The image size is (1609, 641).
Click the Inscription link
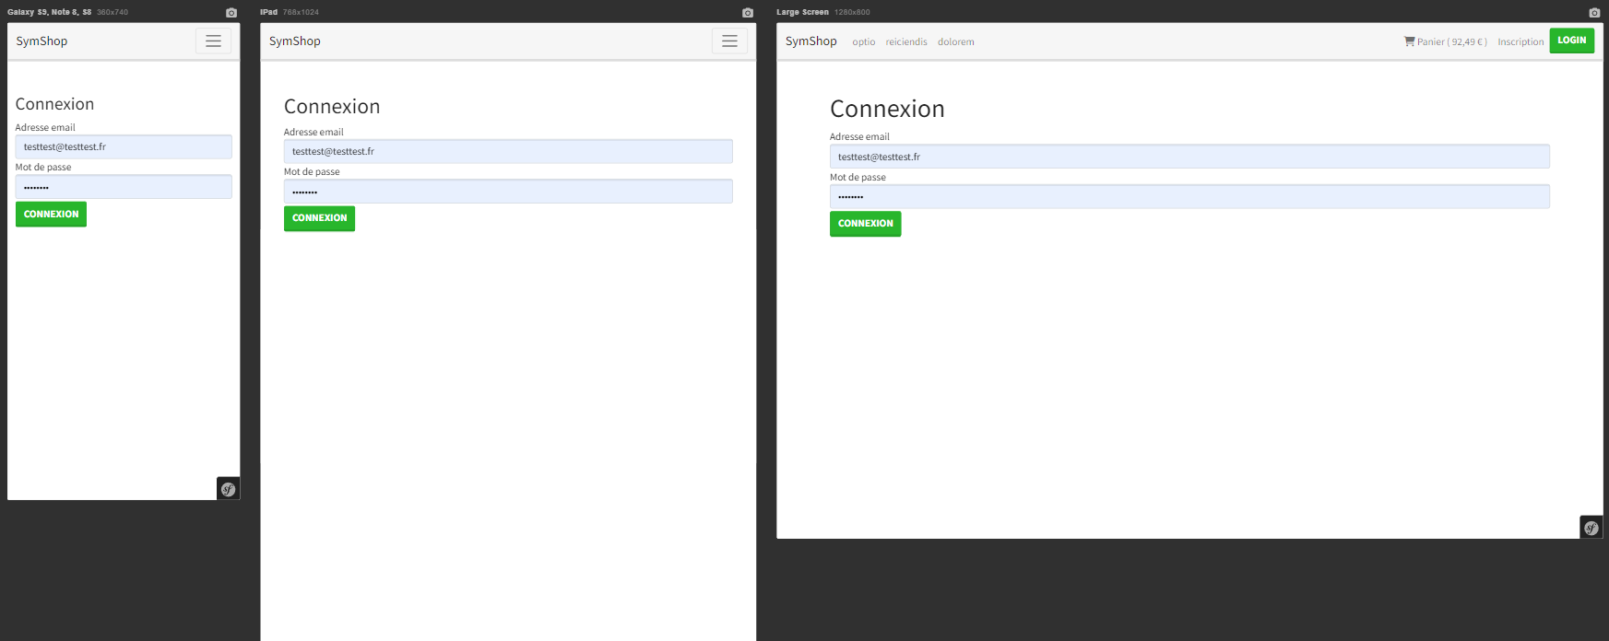[x=1520, y=42]
